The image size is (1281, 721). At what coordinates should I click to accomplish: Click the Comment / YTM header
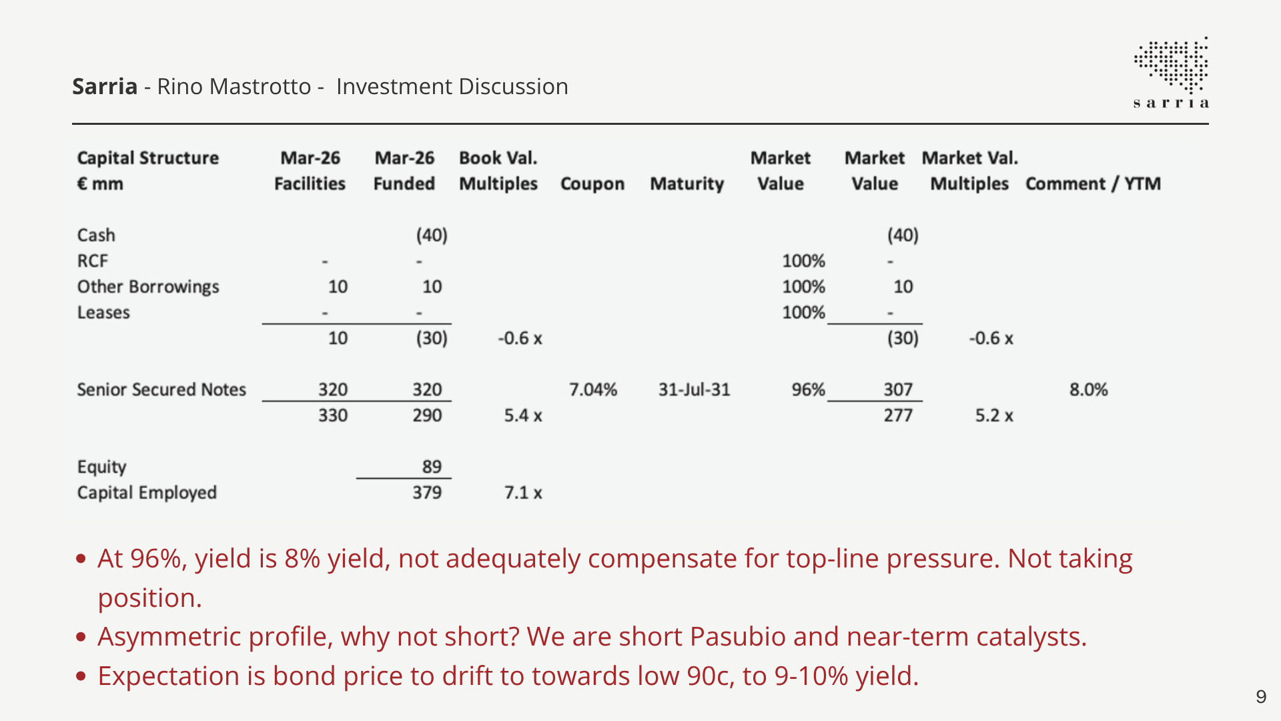tap(1093, 184)
